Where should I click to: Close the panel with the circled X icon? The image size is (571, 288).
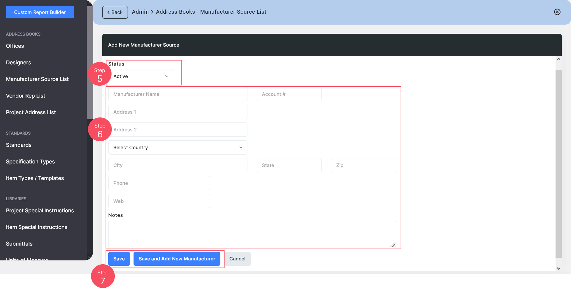tap(557, 12)
